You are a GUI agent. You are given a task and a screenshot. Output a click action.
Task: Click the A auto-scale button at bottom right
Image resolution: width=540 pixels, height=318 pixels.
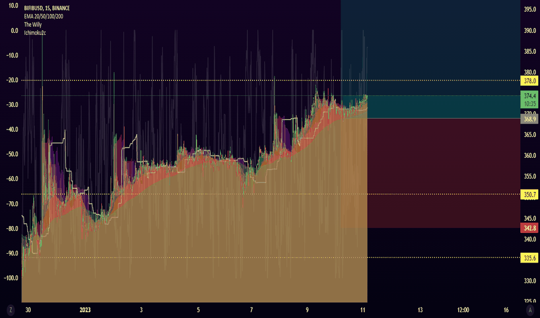(x=530, y=310)
